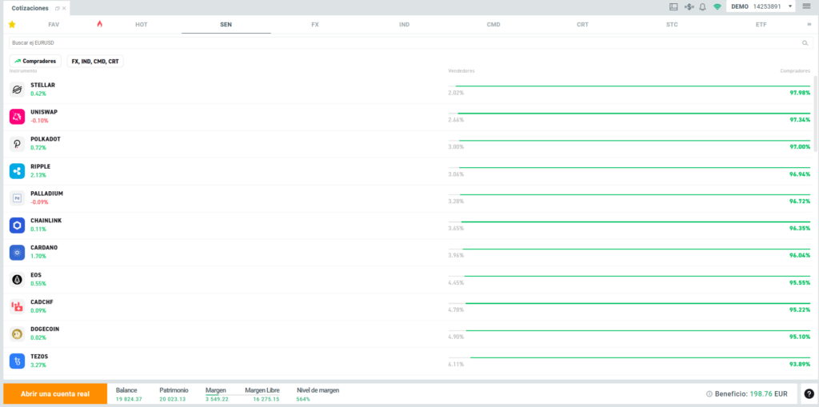Open the hamburger main menu
This screenshot has width=819, height=407.
[x=806, y=6]
